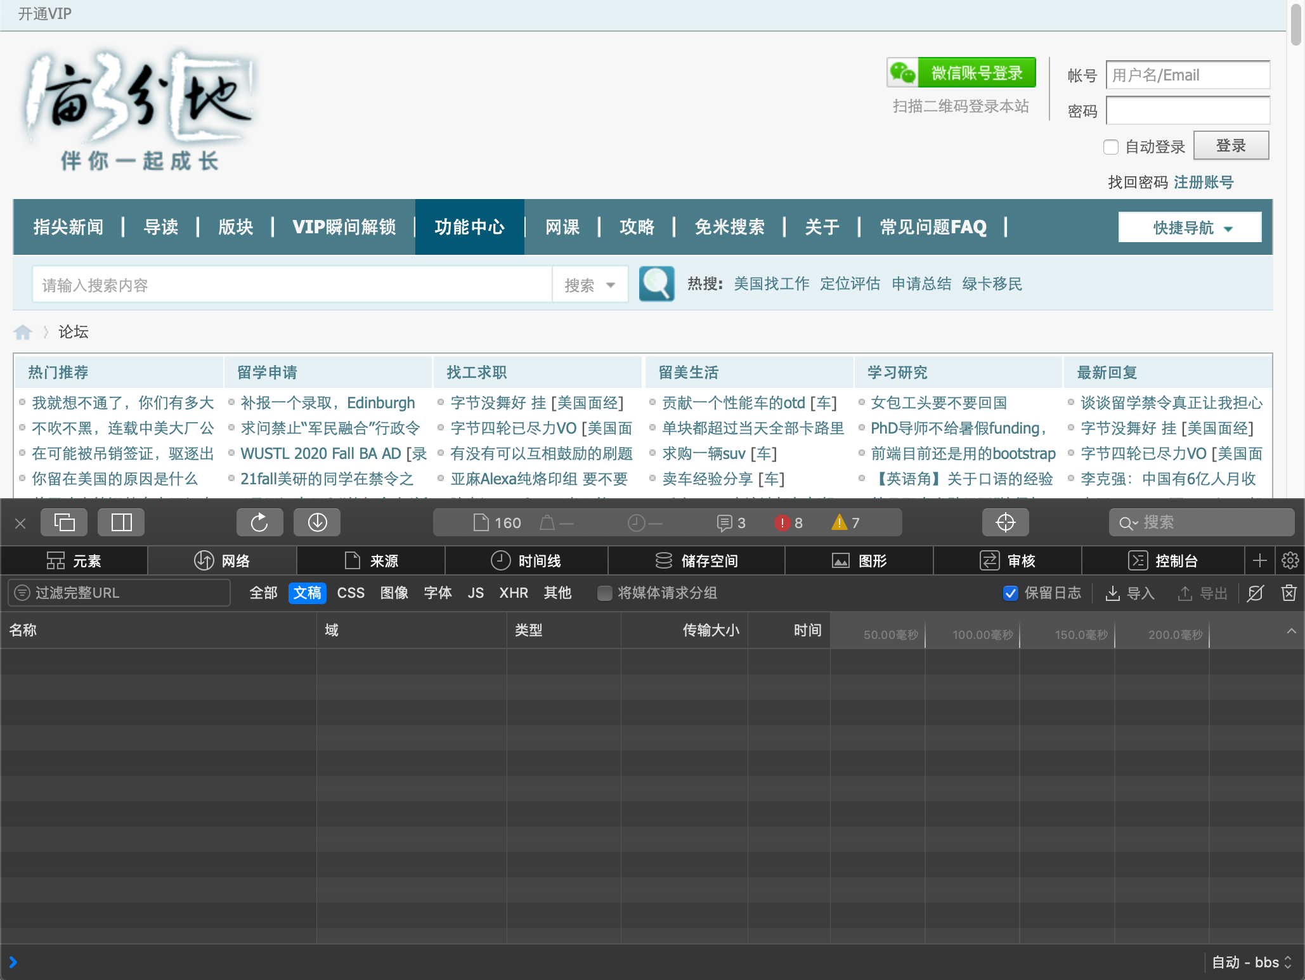This screenshot has width=1305, height=980.
Task: Click the 用户名/Email input field
Action: (1187, 75)
